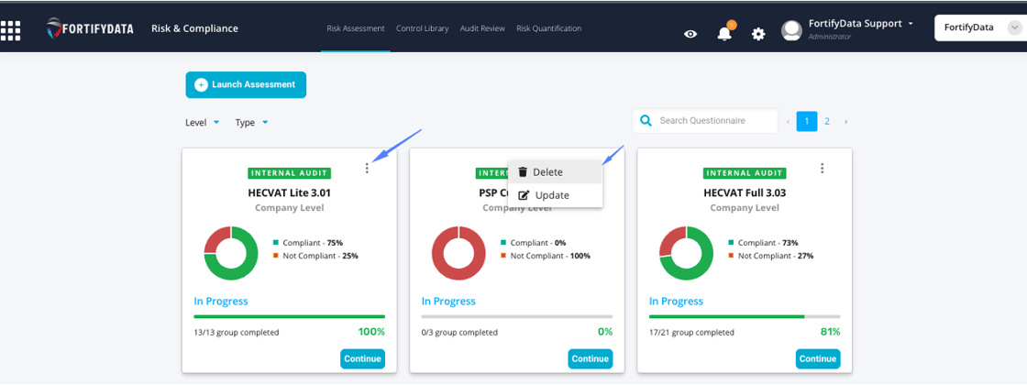Open the apps grid launcher icon

pyautogui.click(x=11, y=30)
